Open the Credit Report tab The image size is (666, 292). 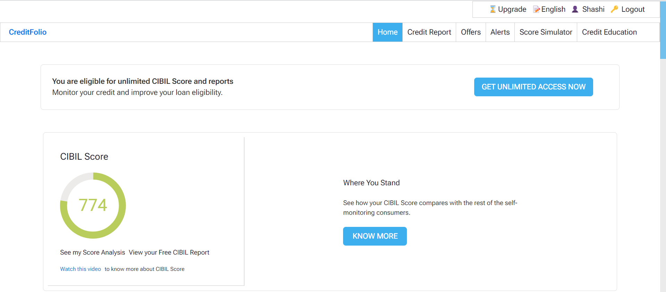(x=429, y=32)
